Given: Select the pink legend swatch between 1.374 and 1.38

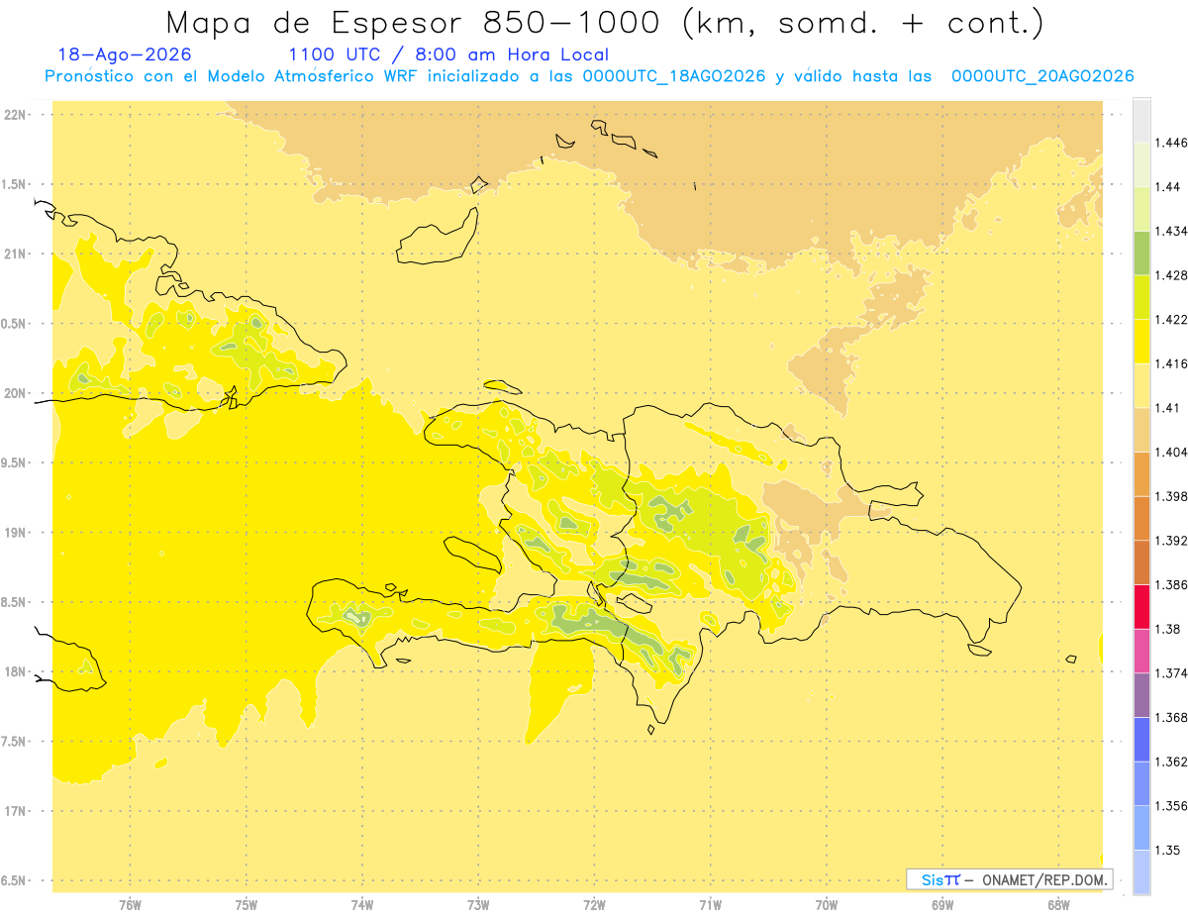Looking at the screenshot, I should coord(1141,651).
